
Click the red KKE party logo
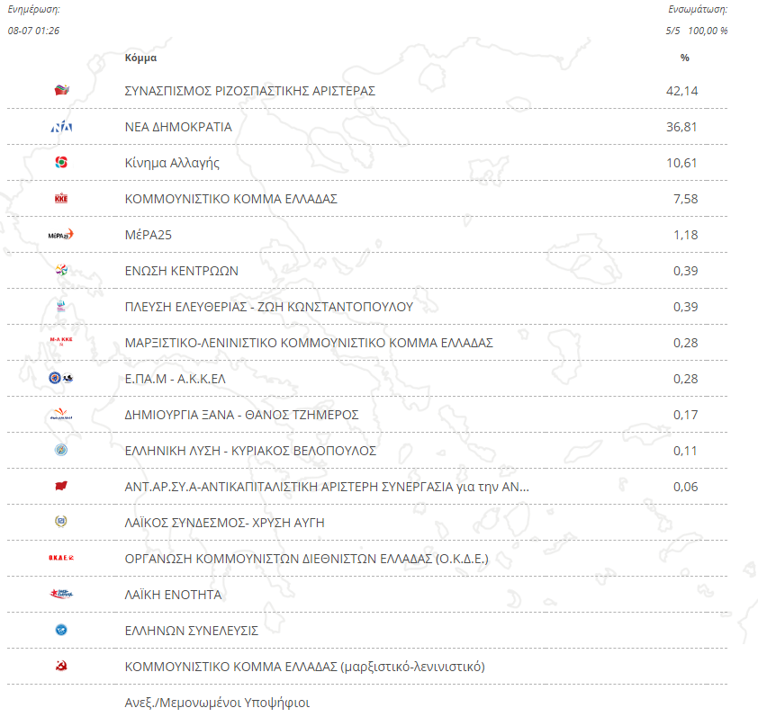(61, 199)
